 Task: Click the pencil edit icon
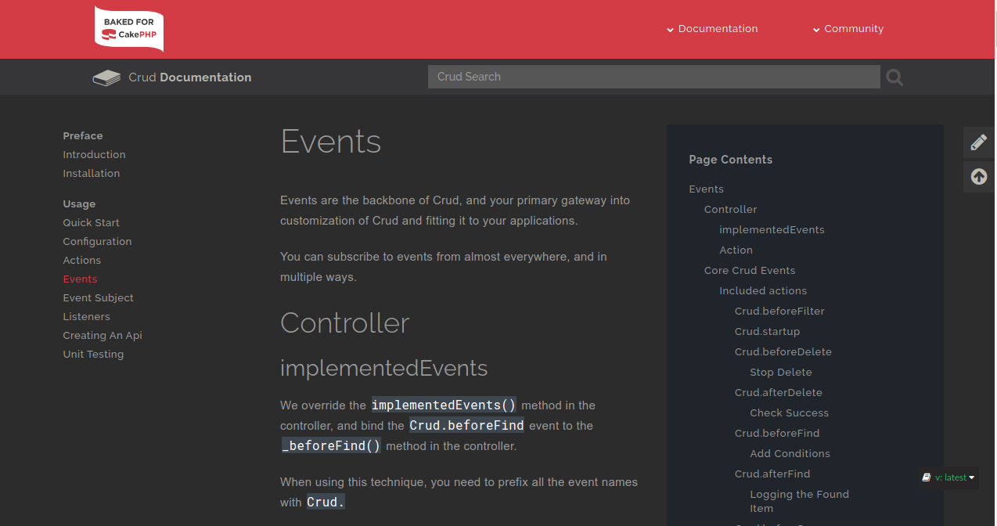[x=978, y=142]
